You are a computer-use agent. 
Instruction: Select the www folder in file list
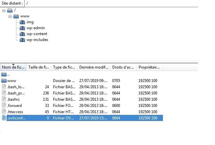click(x=12, y=81)
